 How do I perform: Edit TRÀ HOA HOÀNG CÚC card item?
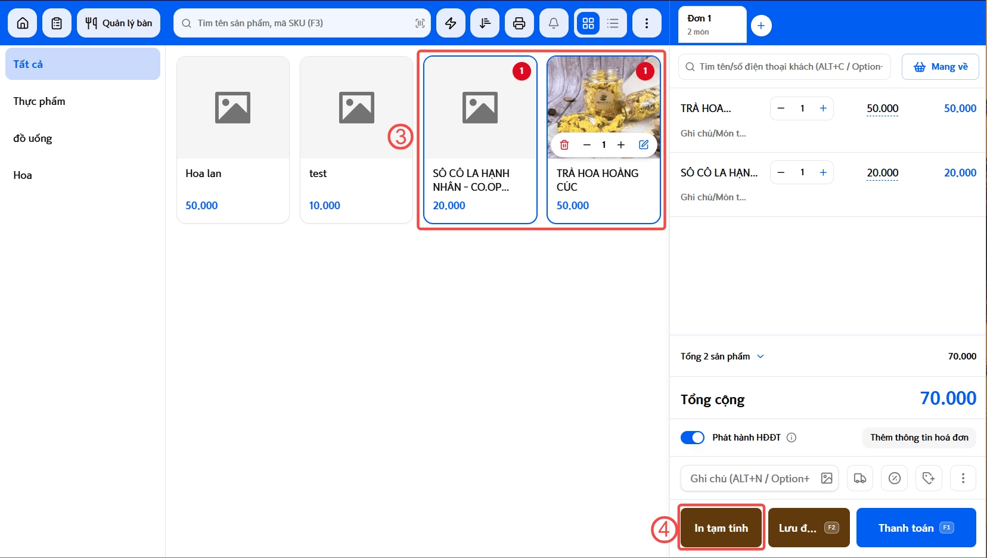pos(644,145)
